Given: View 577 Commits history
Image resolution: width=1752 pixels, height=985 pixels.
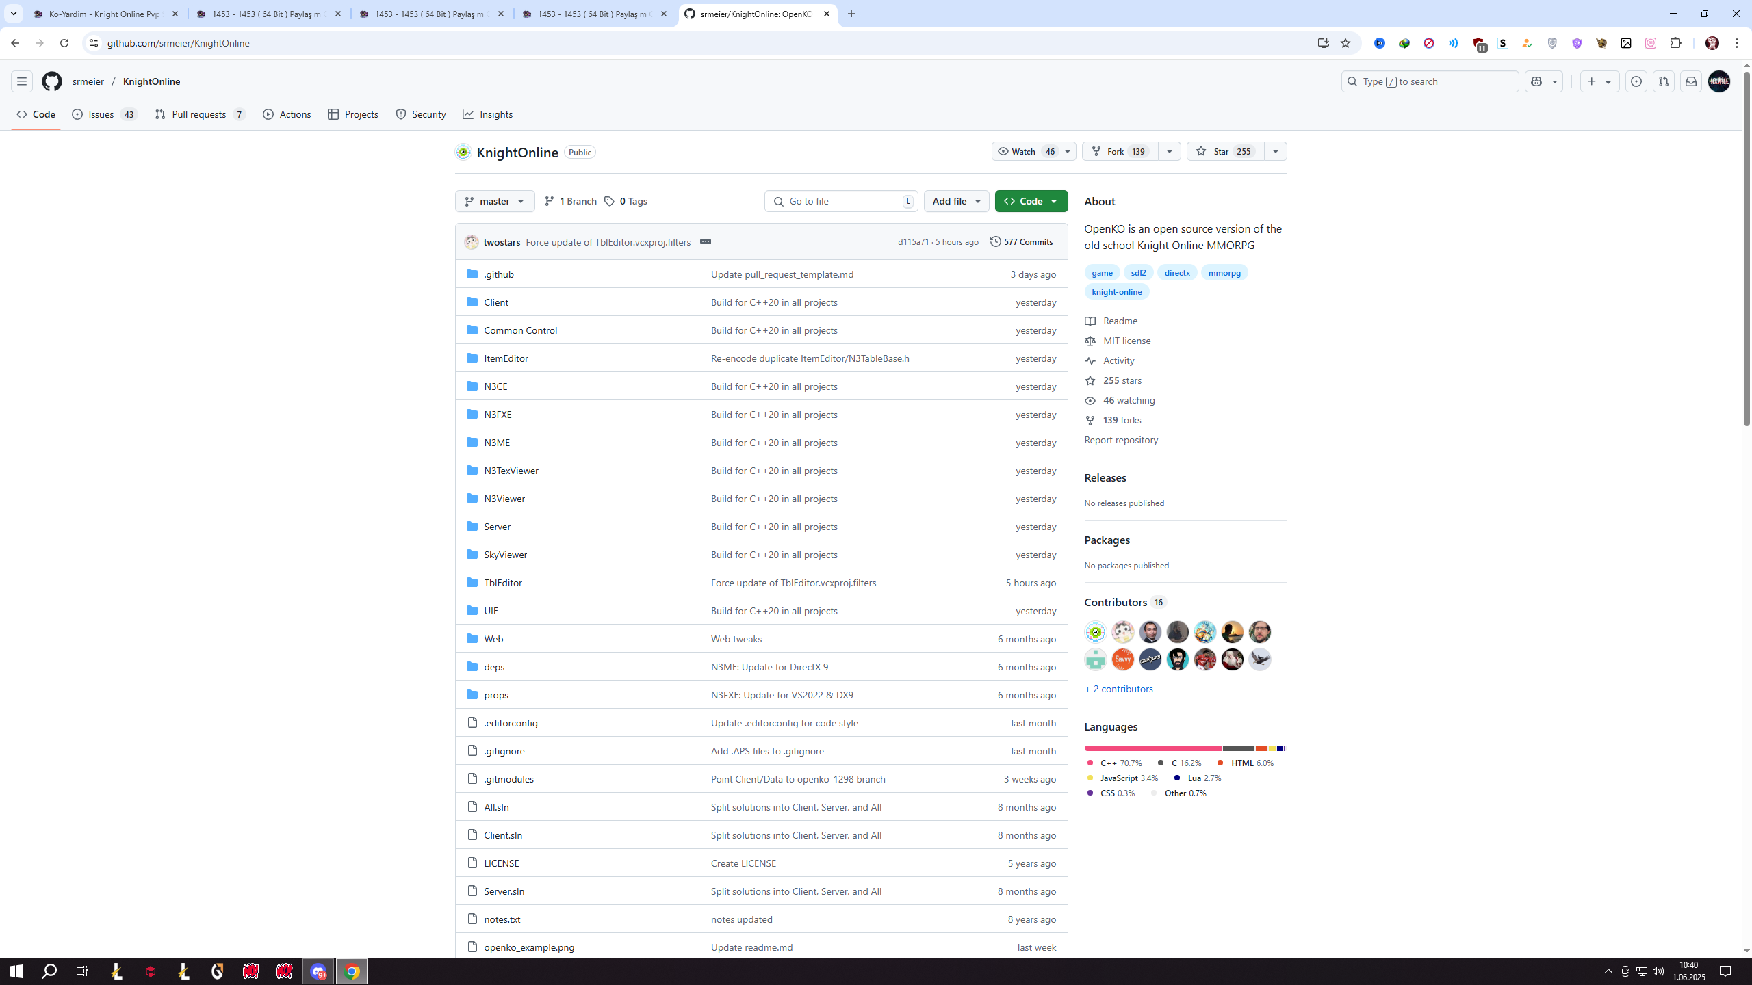Looking at the screenshot, I should point(1021,241).
